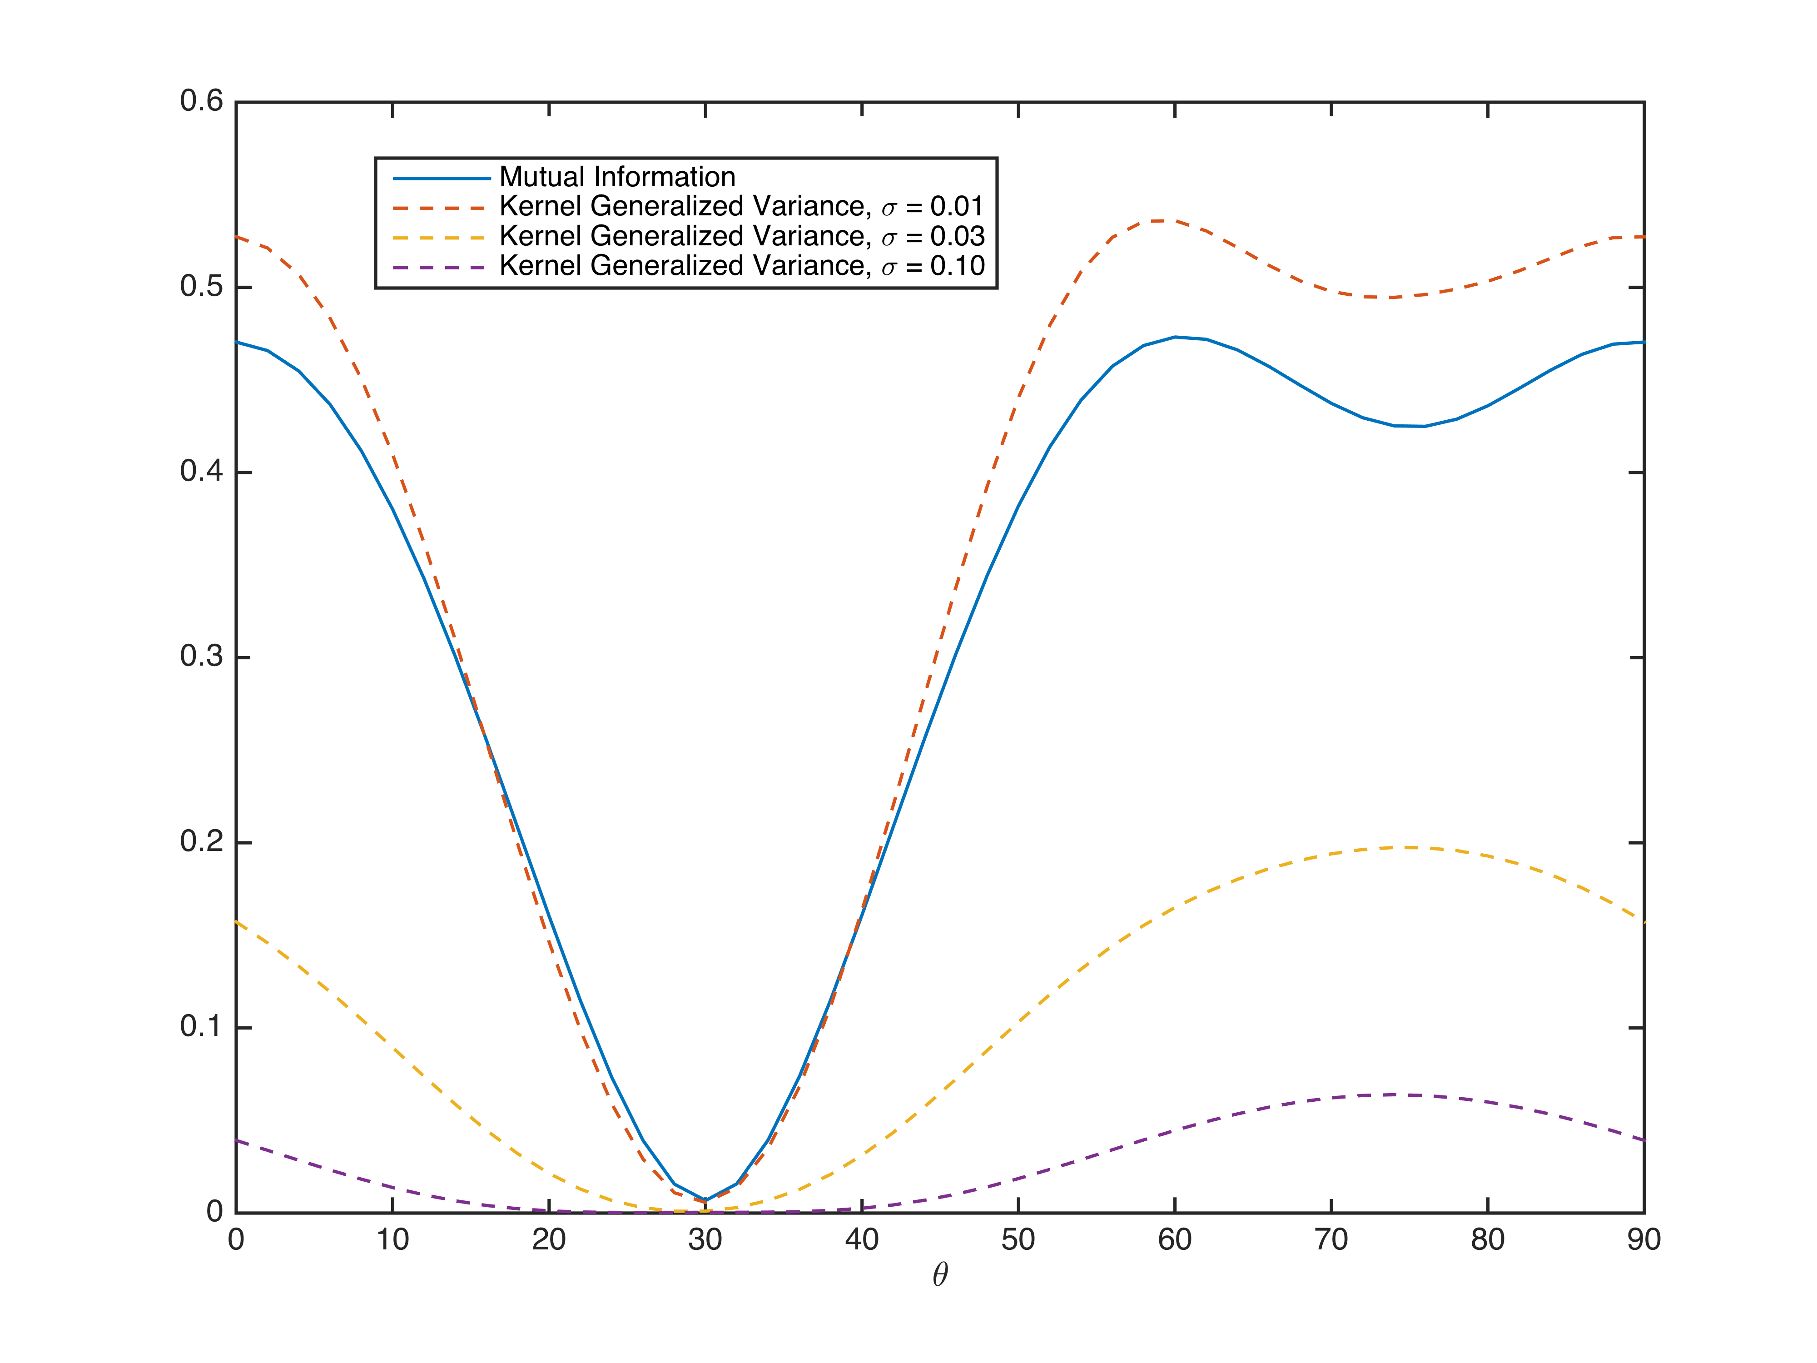Click x-axis tick label 60
The height and width of the screenshot is (1363, 1817).
click(x=1175, y=1240)
